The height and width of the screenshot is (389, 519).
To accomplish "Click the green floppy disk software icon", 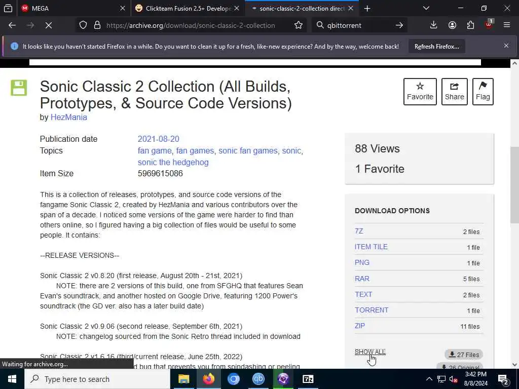I will click(x=19, y=88).
